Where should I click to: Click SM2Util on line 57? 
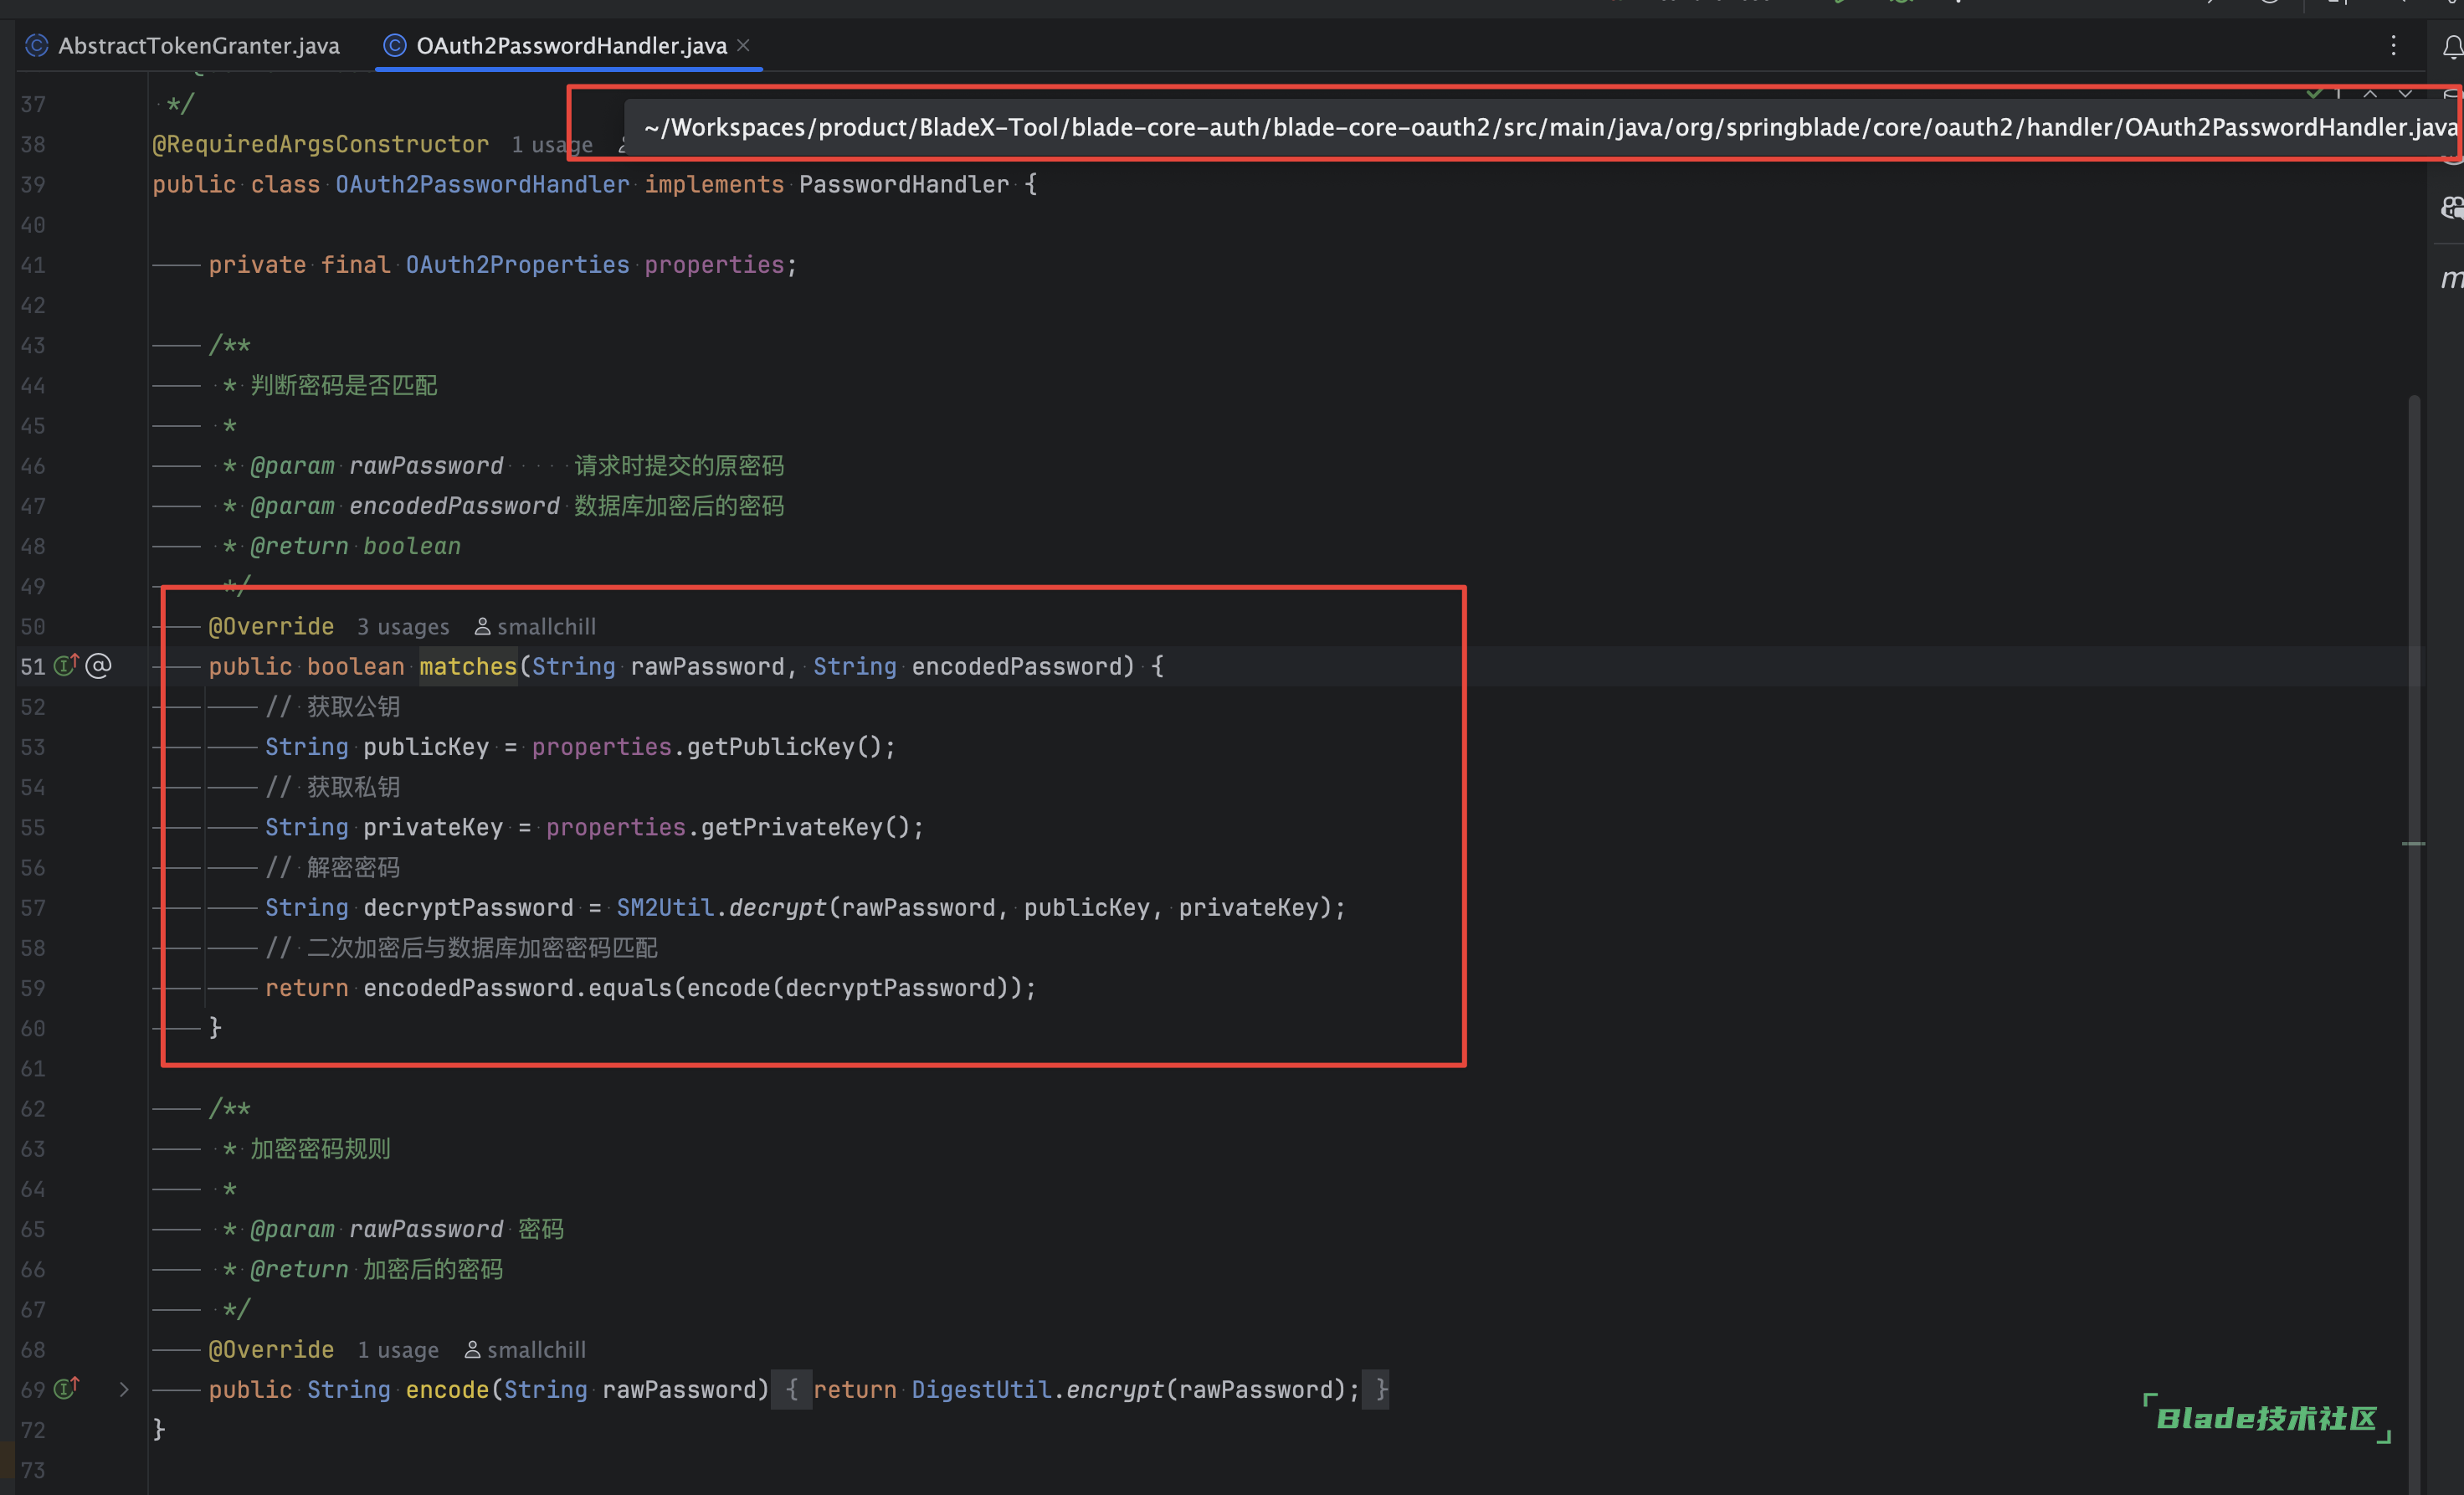665,907
